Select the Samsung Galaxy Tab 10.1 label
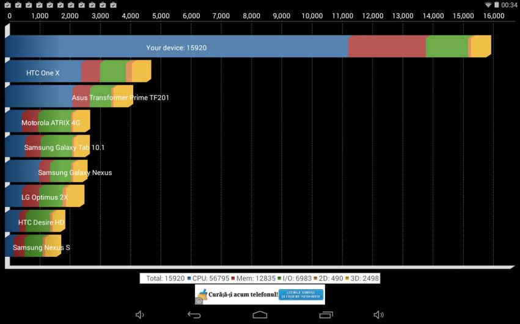520x324 pixels. point(64,148)
